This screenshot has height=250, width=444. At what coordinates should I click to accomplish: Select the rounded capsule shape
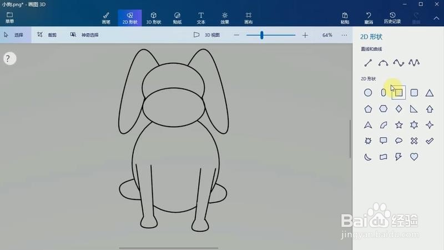click(383, 93)
